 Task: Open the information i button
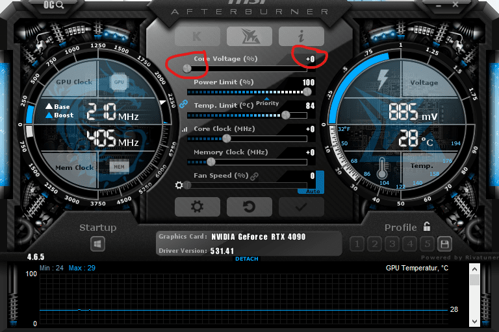[301, 36]
